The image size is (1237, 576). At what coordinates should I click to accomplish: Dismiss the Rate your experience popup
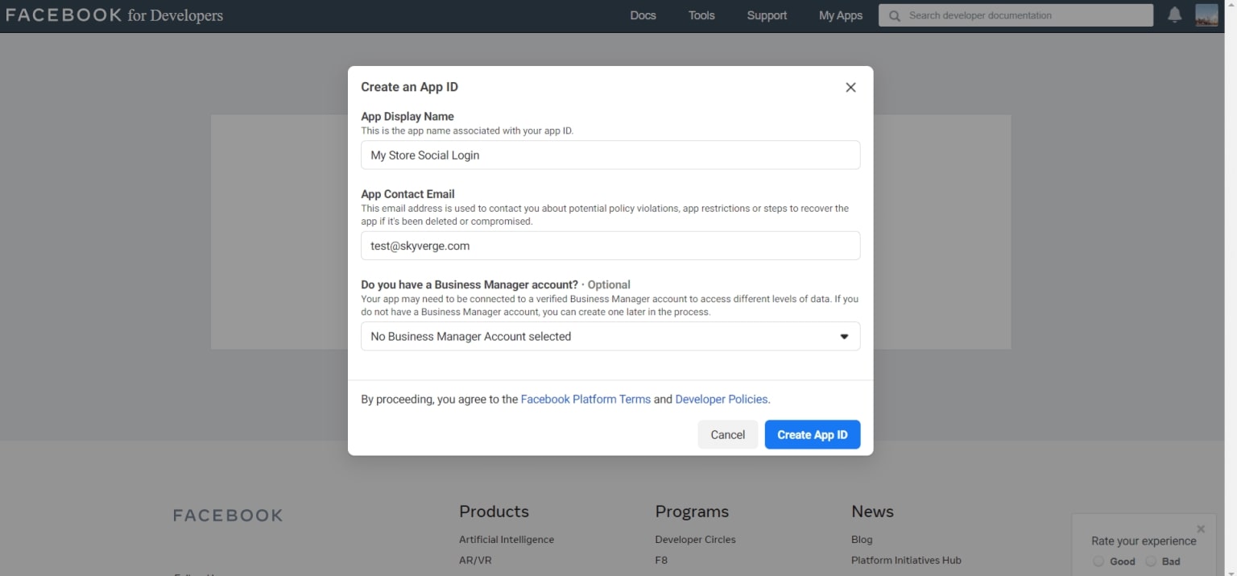click(1201, 528)
